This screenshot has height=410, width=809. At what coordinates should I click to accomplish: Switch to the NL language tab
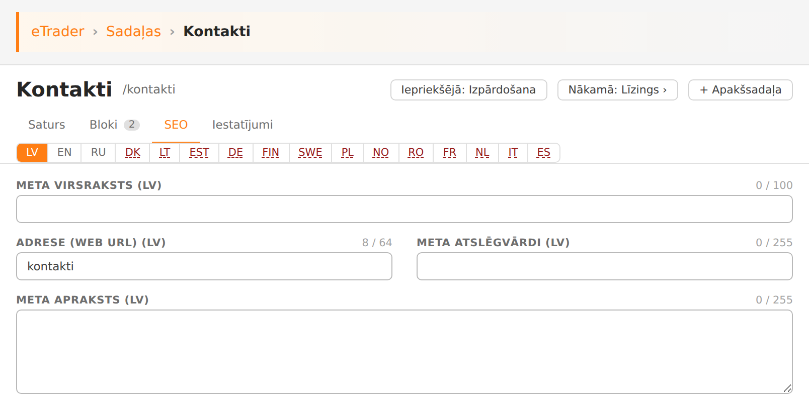coord(482,152)
